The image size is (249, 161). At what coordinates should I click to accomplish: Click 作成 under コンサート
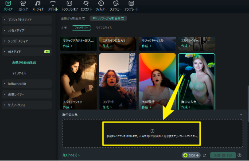[x=107, y=107]
